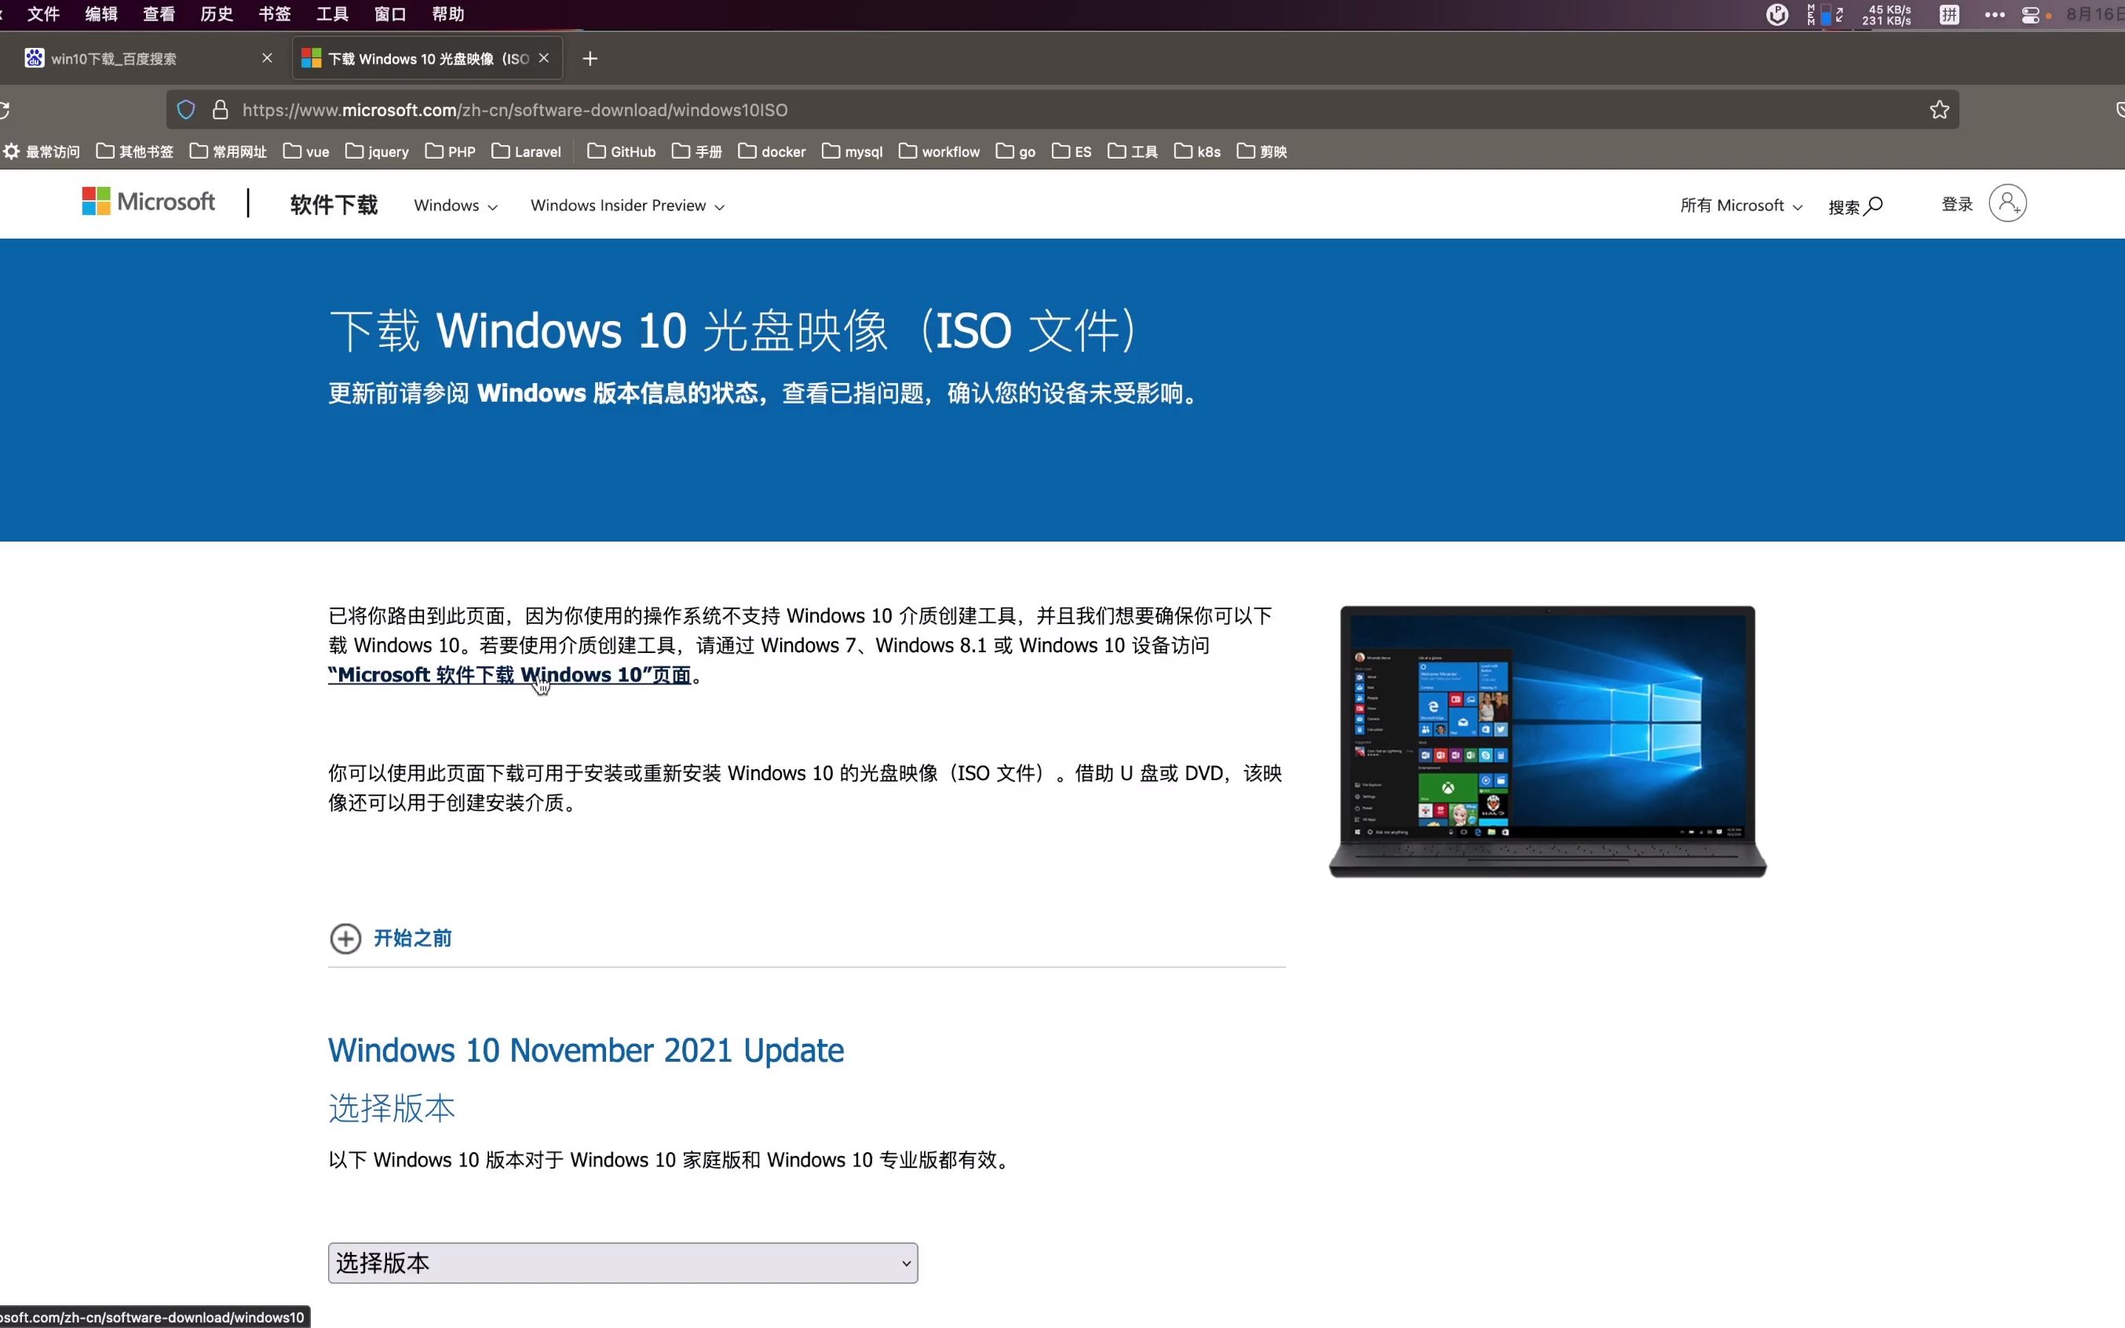Open the k8s bookmark folder
The width and height of the screenshot is (2125, 1328).
[x=1198, y=152]
